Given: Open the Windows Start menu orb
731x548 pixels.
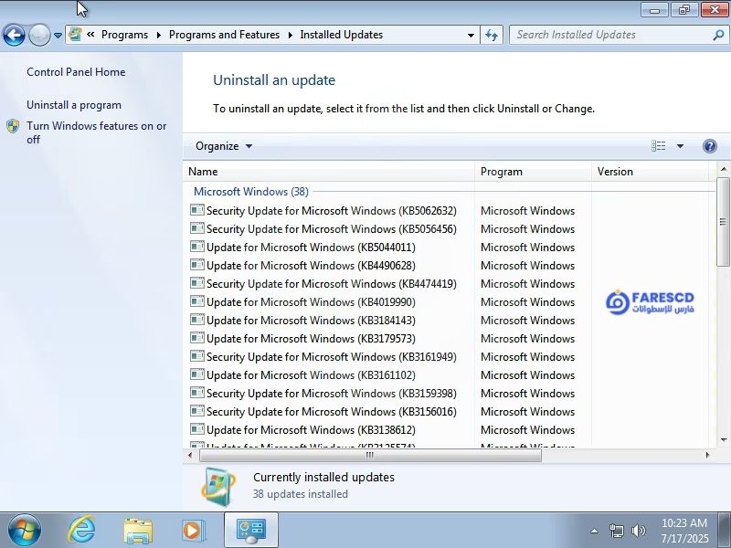Looking at the screenshot, I should [x=25, y=531].
